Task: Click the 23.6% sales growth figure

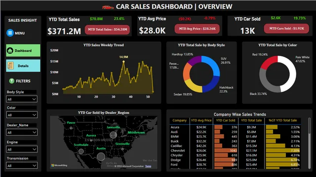Action: [119, 19]
